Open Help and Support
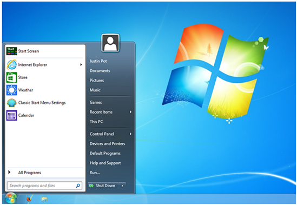The image size is (297, 205). pos(105,163)
